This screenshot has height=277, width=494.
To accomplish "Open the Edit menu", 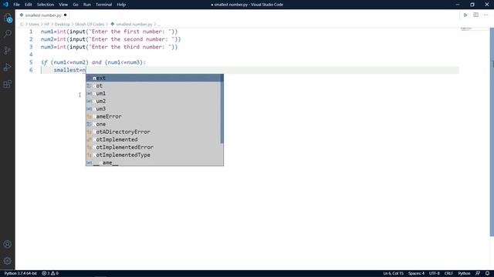I will pyautogui.click(x=29, y=5).
